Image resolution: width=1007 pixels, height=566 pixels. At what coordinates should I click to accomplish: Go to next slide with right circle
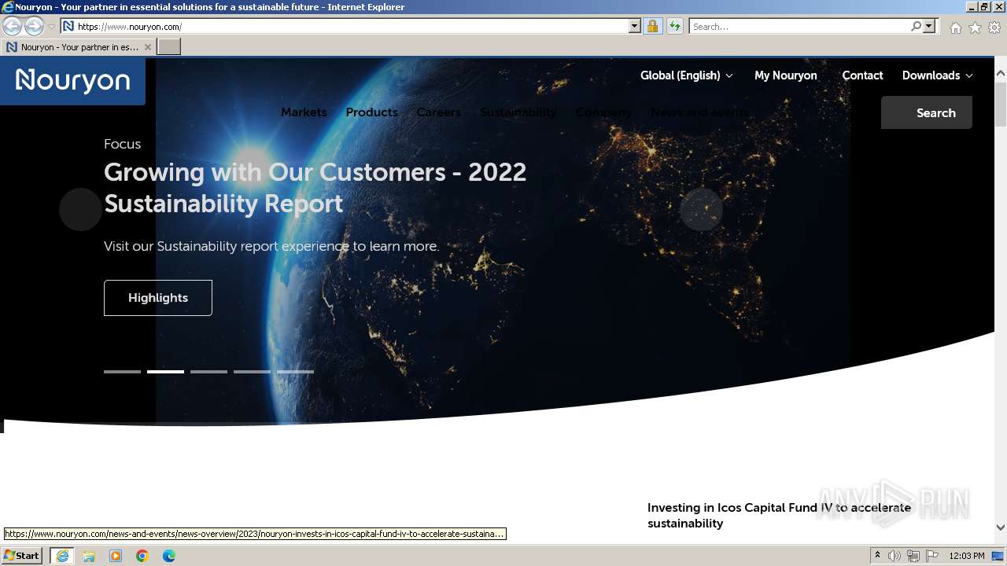click(701, 209)
